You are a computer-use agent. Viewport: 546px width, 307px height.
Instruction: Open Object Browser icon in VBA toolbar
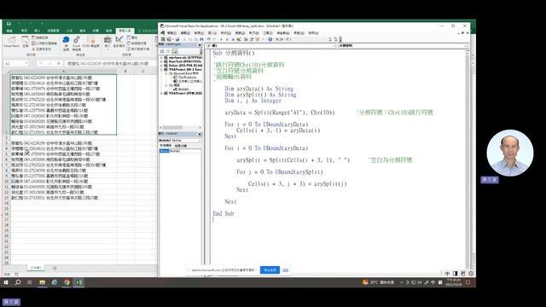258,39
